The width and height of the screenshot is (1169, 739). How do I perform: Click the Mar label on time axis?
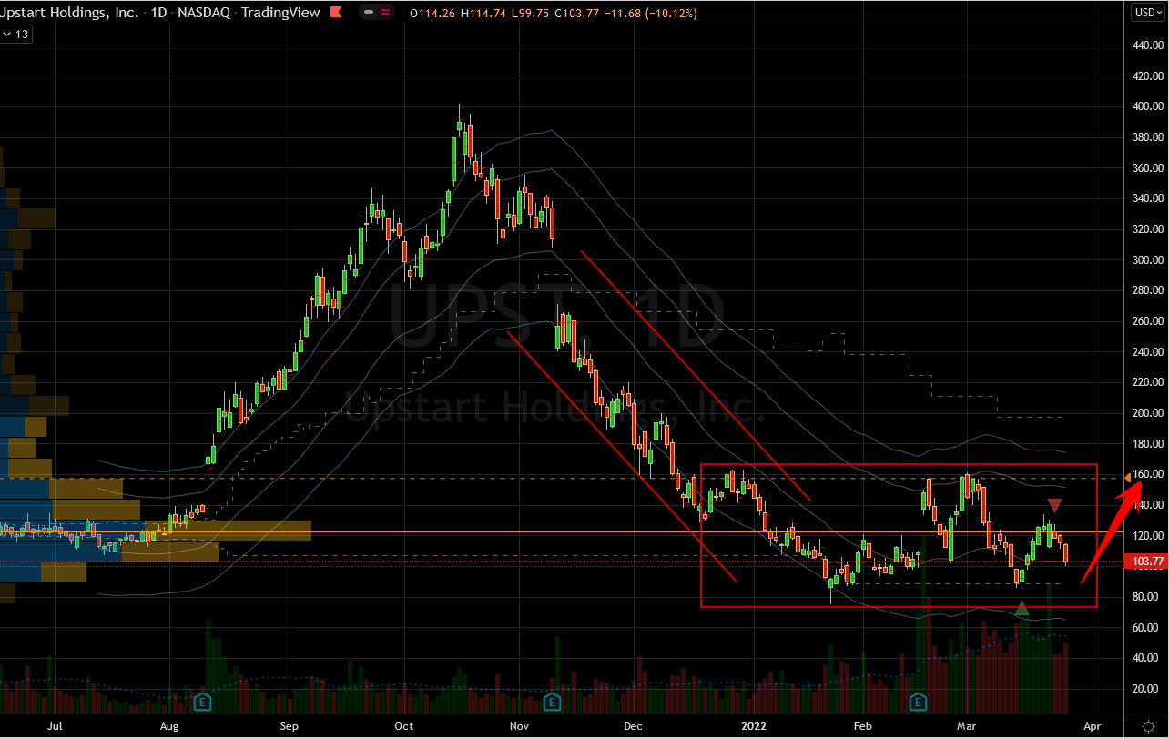[966, 726]
